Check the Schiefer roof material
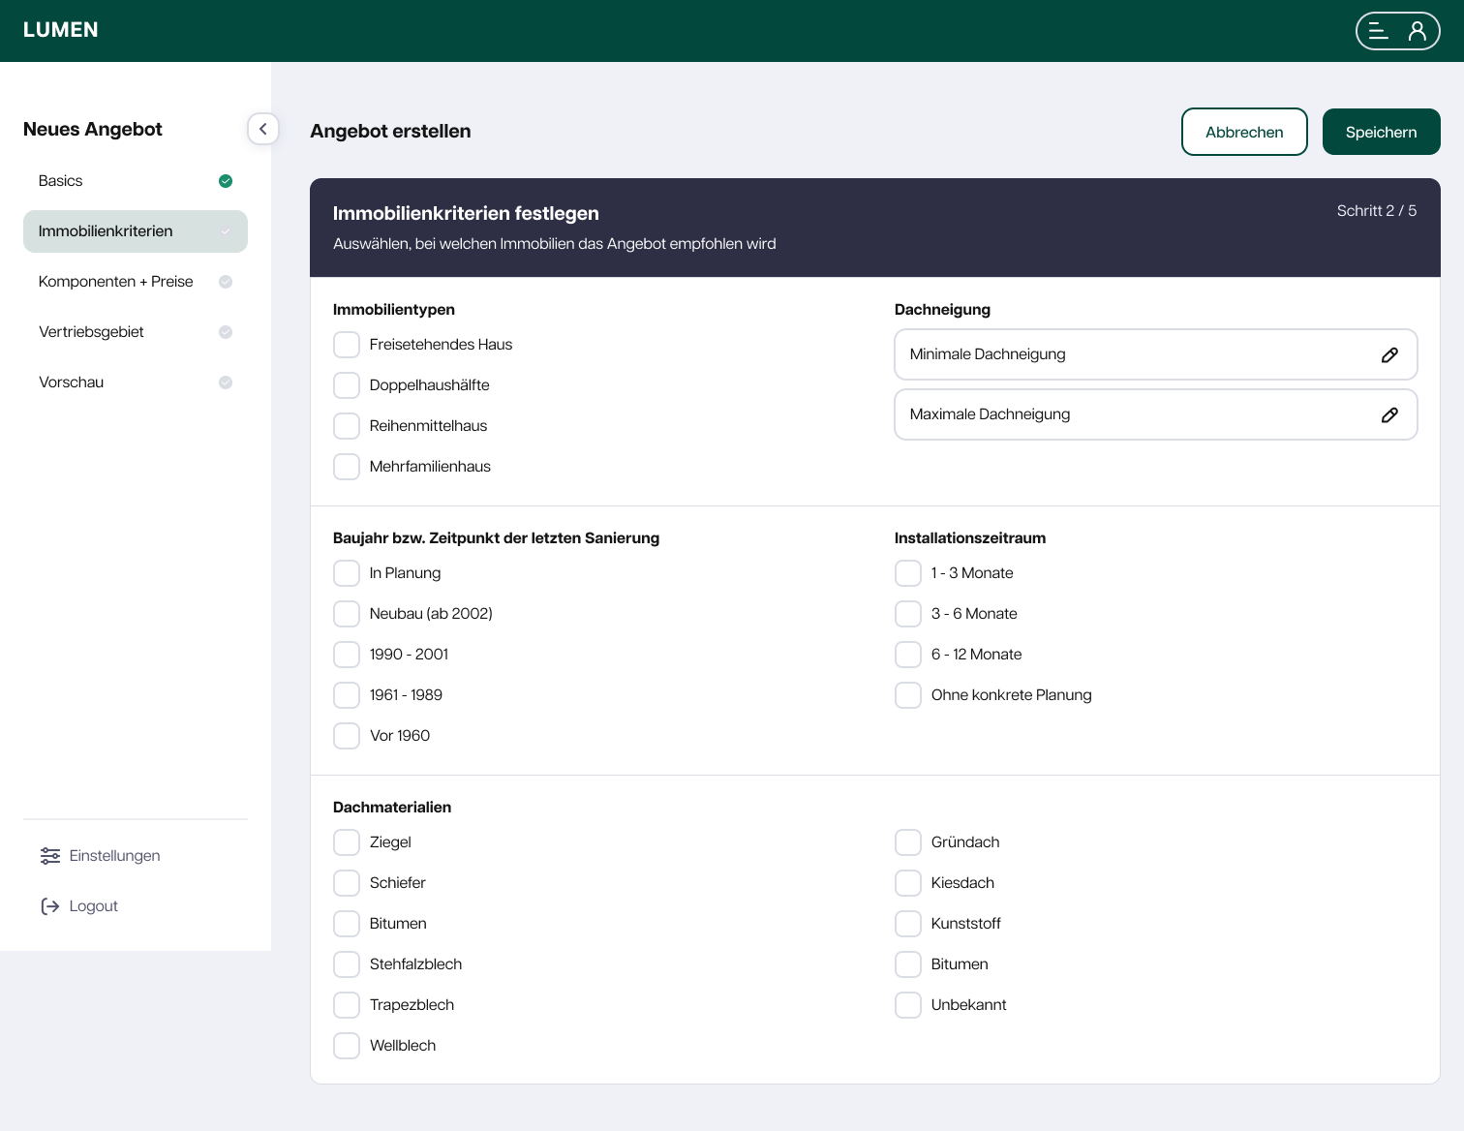The image size is (1464, 1131). [x=347, y=883]
